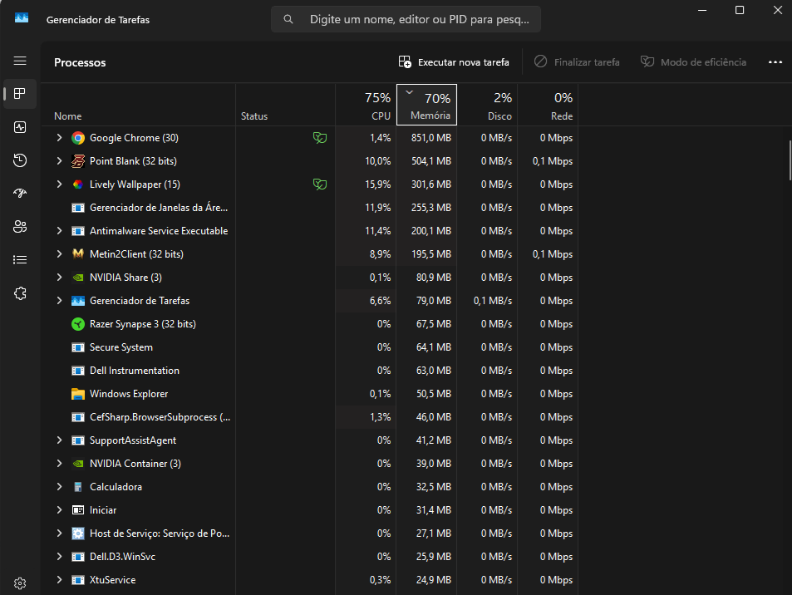Click the 0,1 MB/s disk value
The width and height of the screenshot is (792, 595).
pos(493,301)
